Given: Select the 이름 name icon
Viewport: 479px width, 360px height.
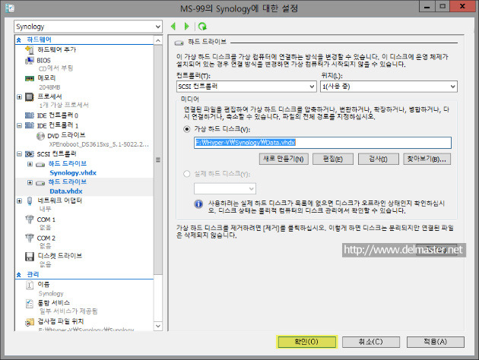Looking at the screenshot, I should pyautogui.click(x=30, y=285).
